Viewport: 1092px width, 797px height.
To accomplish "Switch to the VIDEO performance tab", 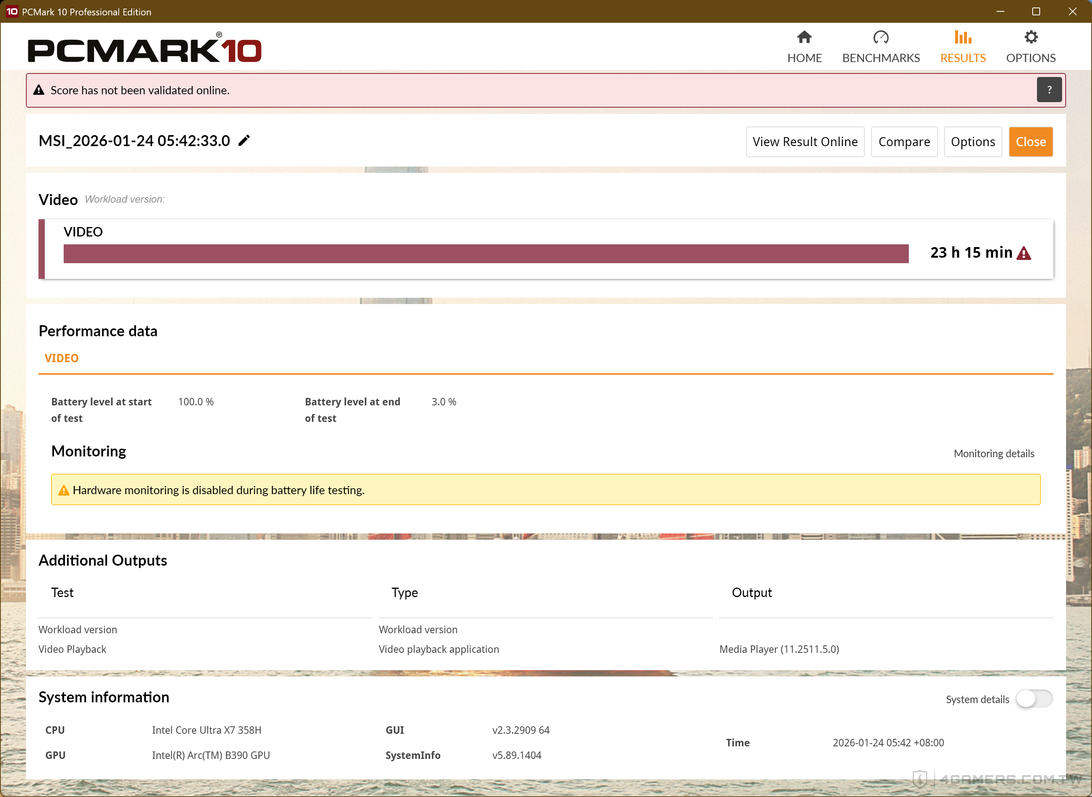I will pos(61,358).
